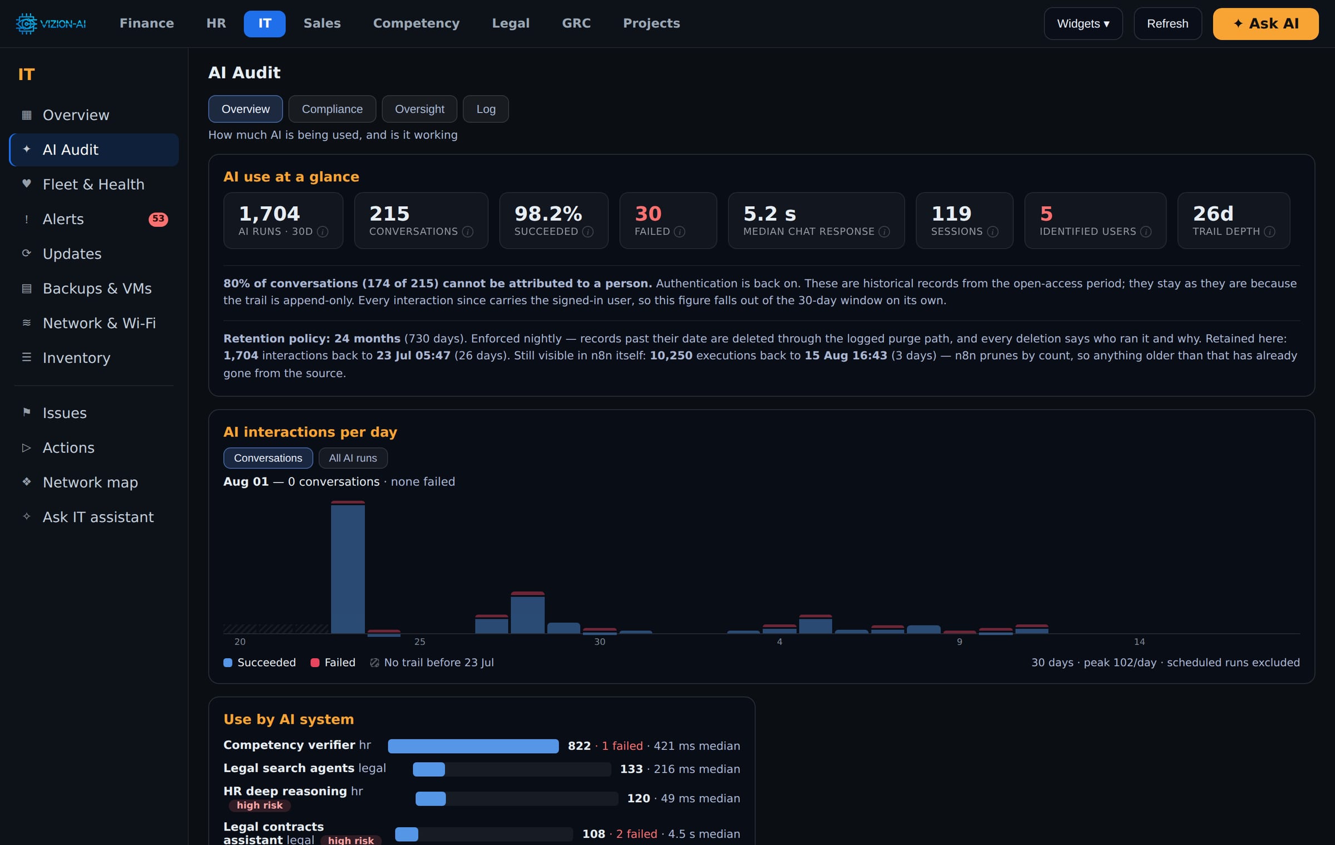Click the tallest chart bar on 23 Jul
The image size is (1335, 845).
point(348,567)
